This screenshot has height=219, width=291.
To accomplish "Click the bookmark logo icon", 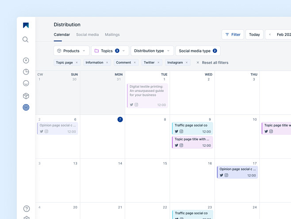I will point(26,25).
